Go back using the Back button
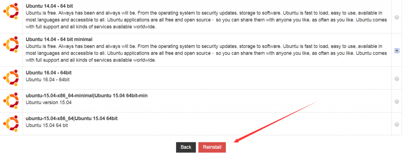Screen dimensions: 408x154 point(186,147)
